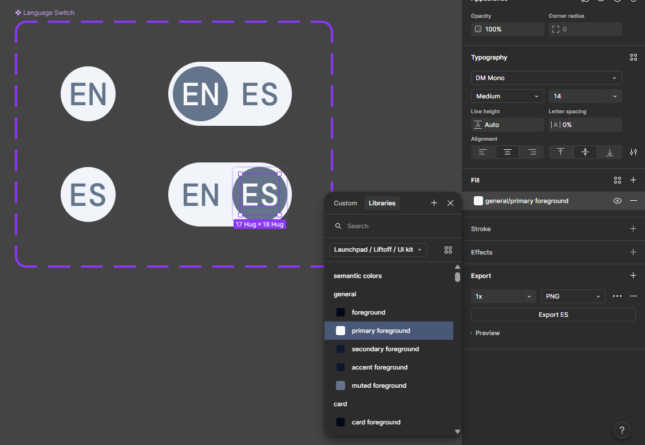Open typography styles grid icon
This screenshot has width=645, height=445.
pyautogui.click(x=633, y=57)
